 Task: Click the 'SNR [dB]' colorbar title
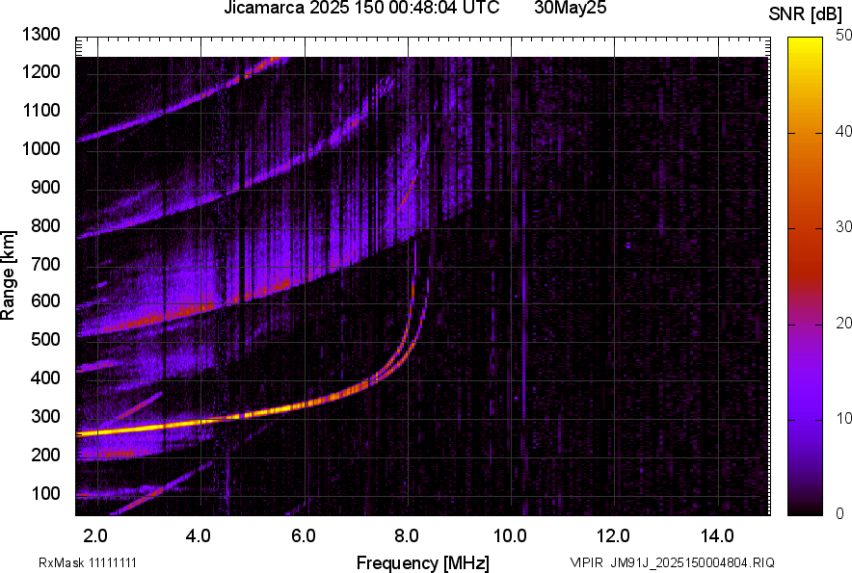[805, 14]
